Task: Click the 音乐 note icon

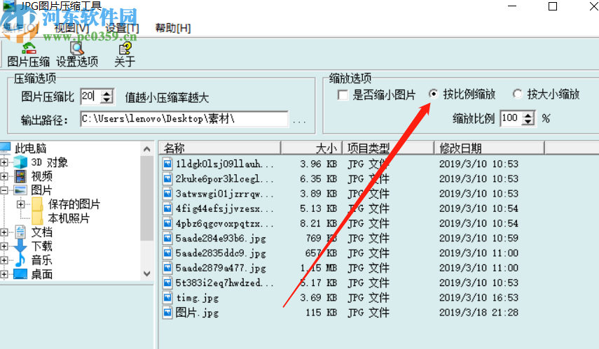Action: tap(20, 260)
